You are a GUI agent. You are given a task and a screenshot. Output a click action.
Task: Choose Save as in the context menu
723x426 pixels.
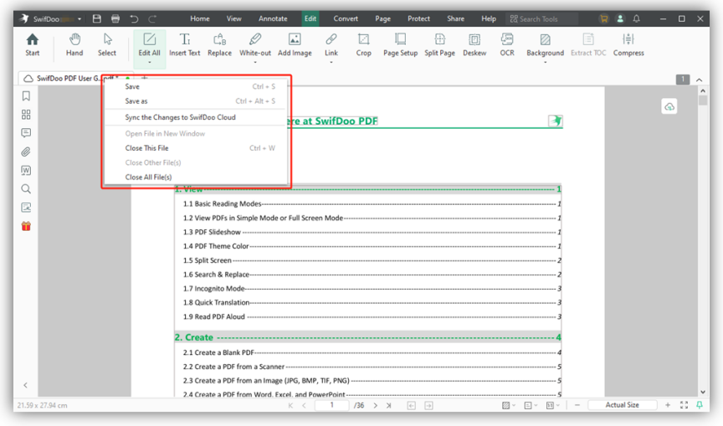[x=197, y=101]
